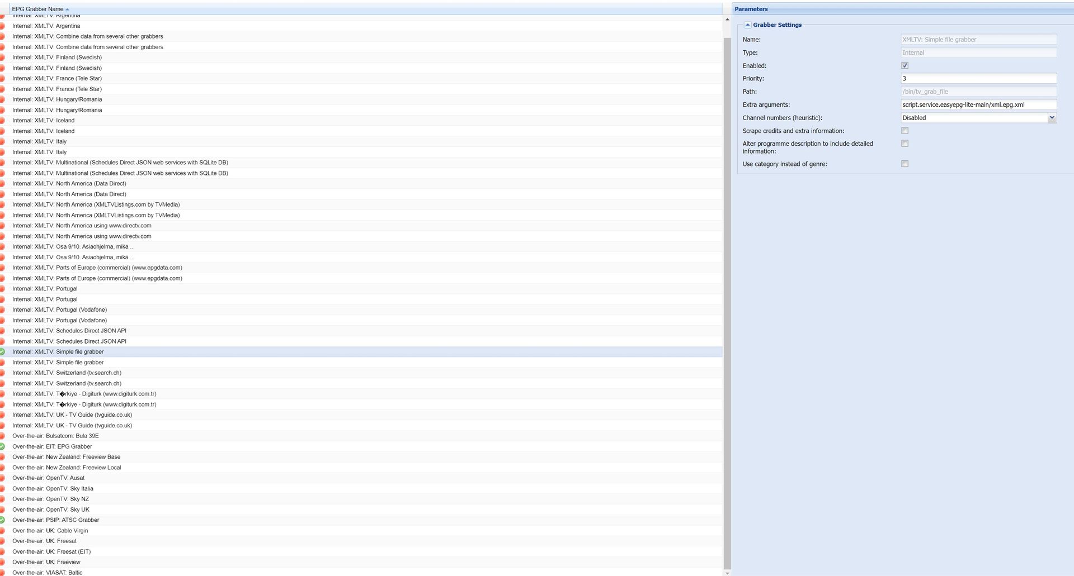
Task: Check Alter programme description option
Action: 905,144
